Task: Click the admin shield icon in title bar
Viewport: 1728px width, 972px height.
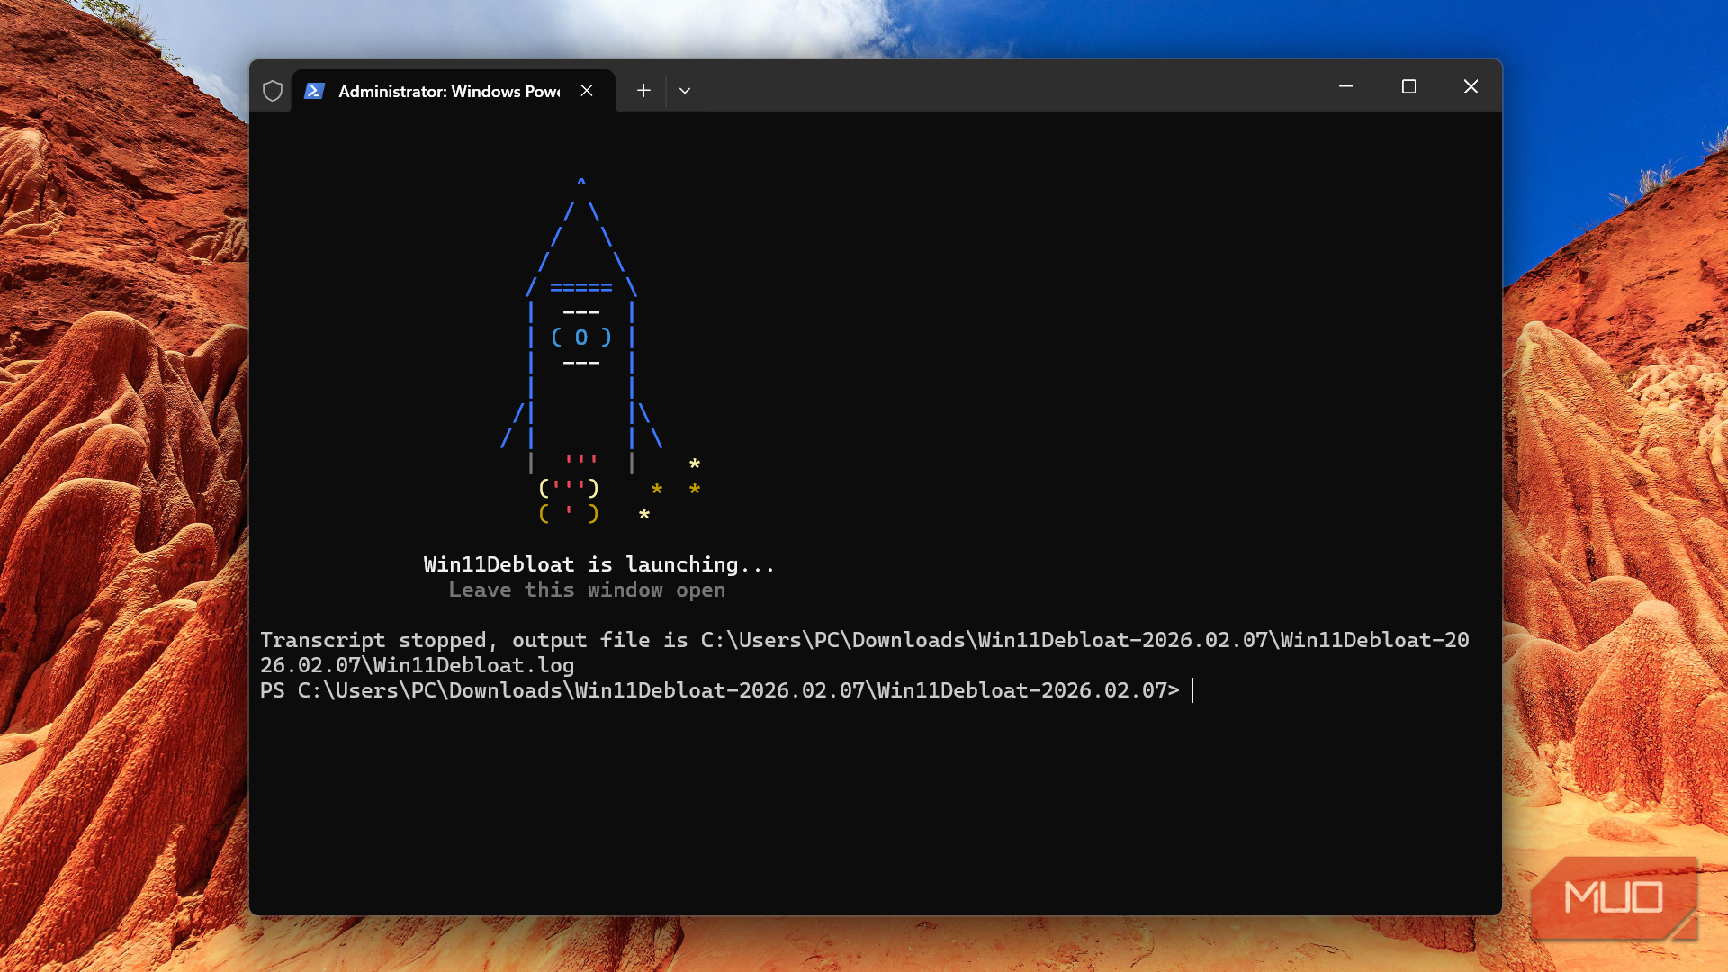Action: point(273,91)
